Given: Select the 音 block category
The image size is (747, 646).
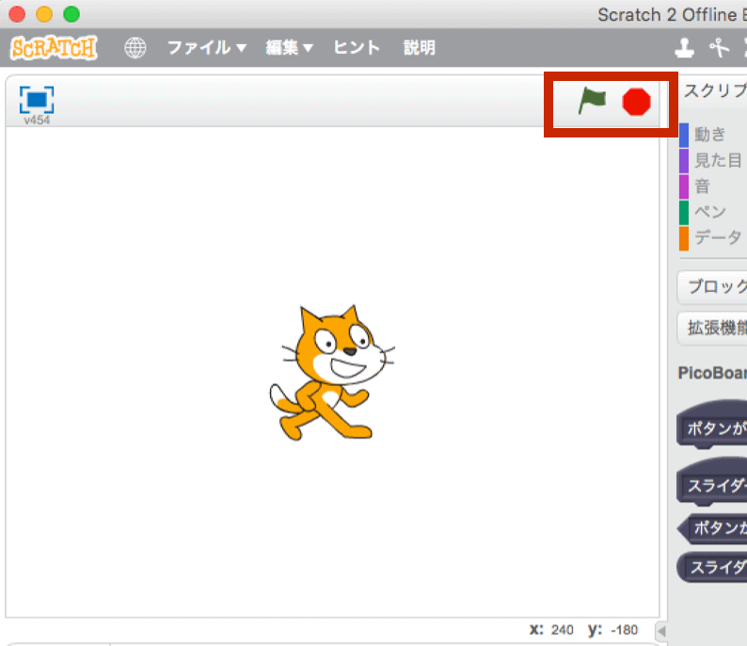Looking at the screenshot, I should pos(702,186).
